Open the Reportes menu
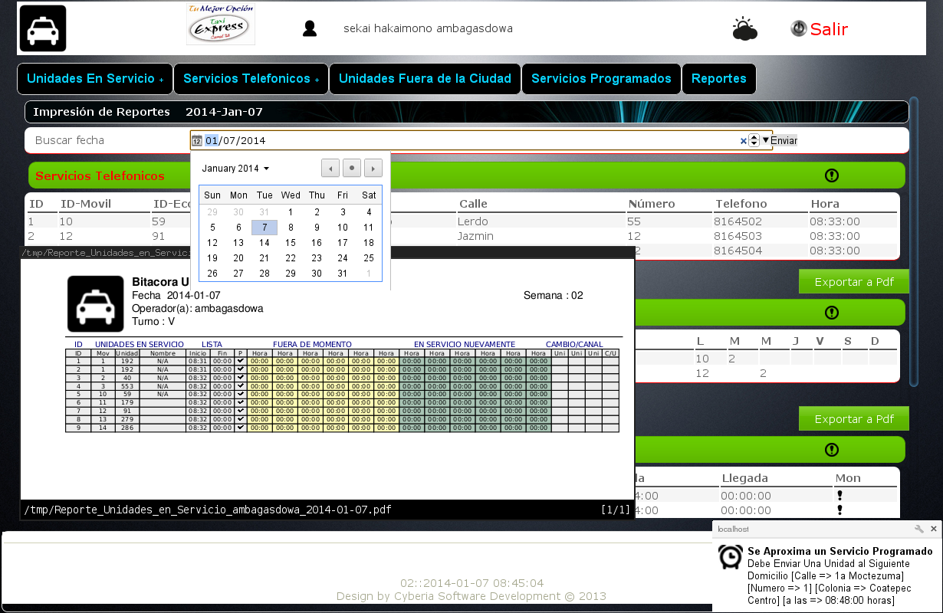This screenshot has height=613, width=943. pyautogui.click(x=718, y=79)
